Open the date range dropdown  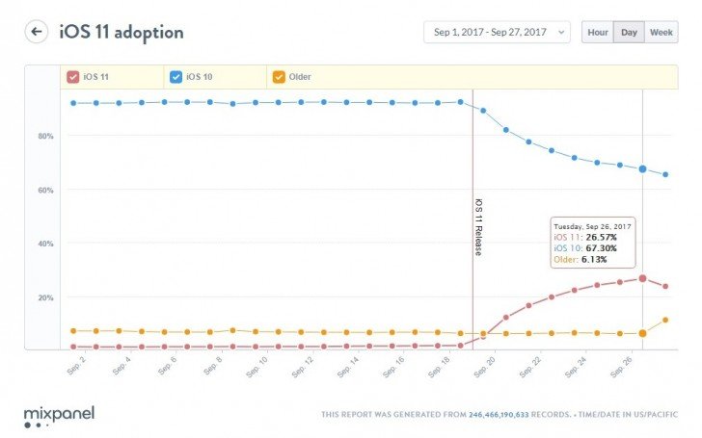coord(497,32)
